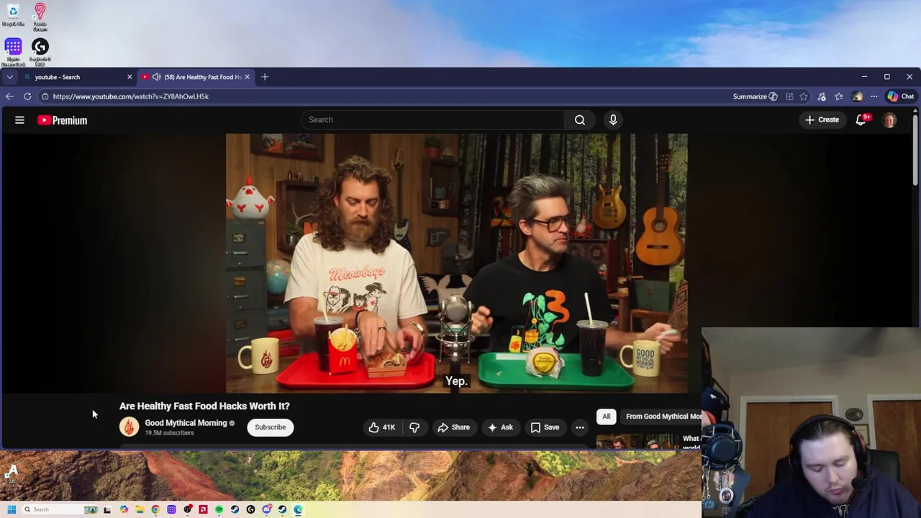Select 'From Good Mythical Morning' chip
921x518 pixels.
(x=662, y=417)
